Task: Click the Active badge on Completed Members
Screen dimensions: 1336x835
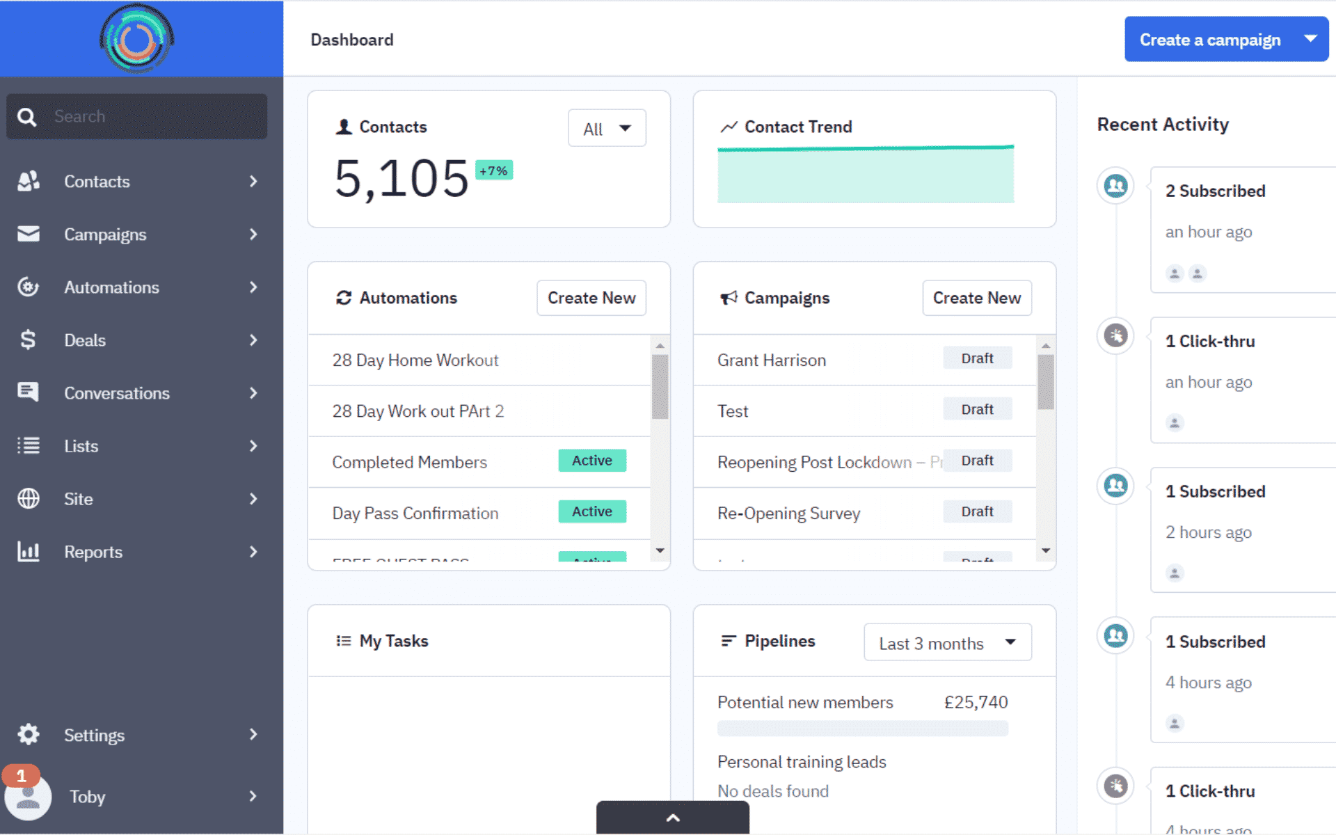Action: (591, 460)
